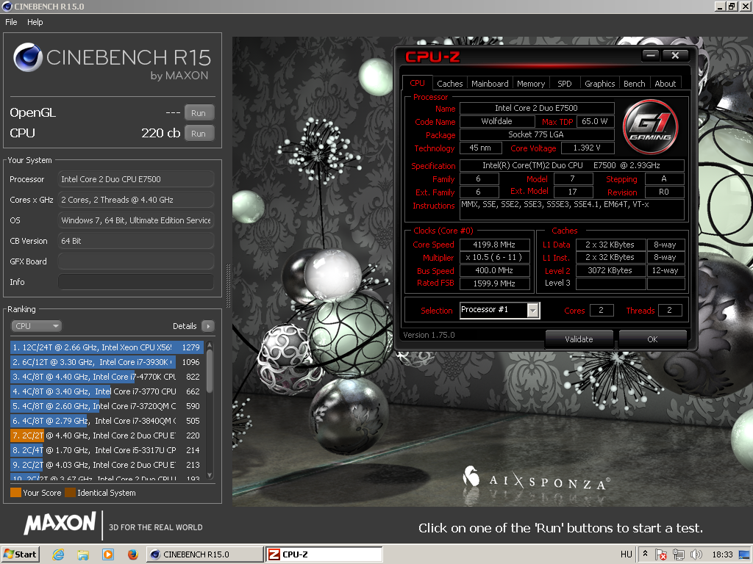753x564 pixels.
Task: Run the OpenGL benchmark
Action: click(199, 113)
